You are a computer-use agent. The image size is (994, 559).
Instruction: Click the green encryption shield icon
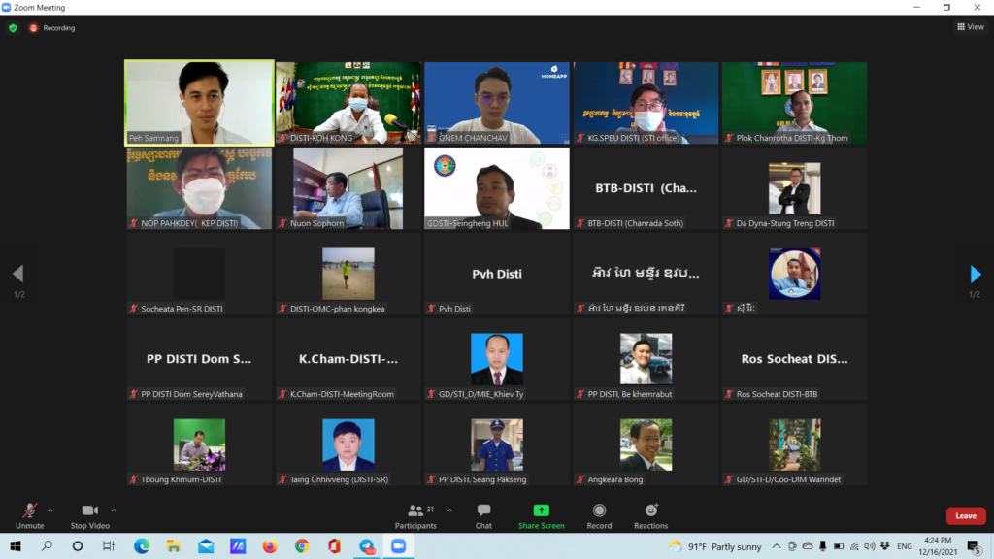13,28
